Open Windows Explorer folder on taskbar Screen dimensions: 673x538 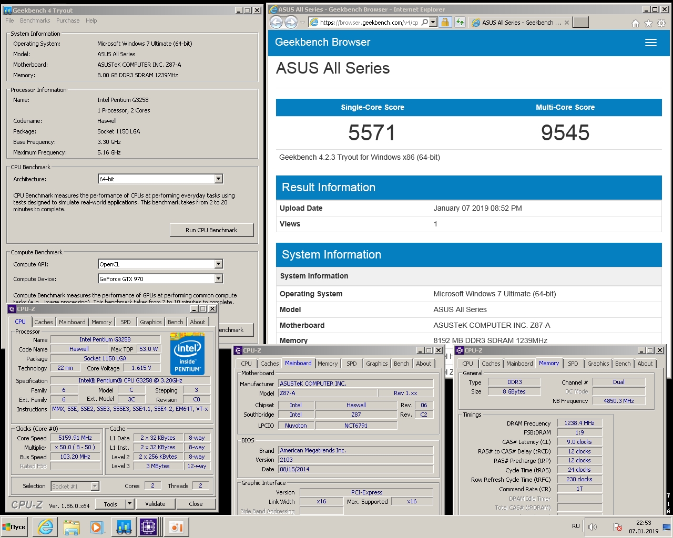coord(72,527)
